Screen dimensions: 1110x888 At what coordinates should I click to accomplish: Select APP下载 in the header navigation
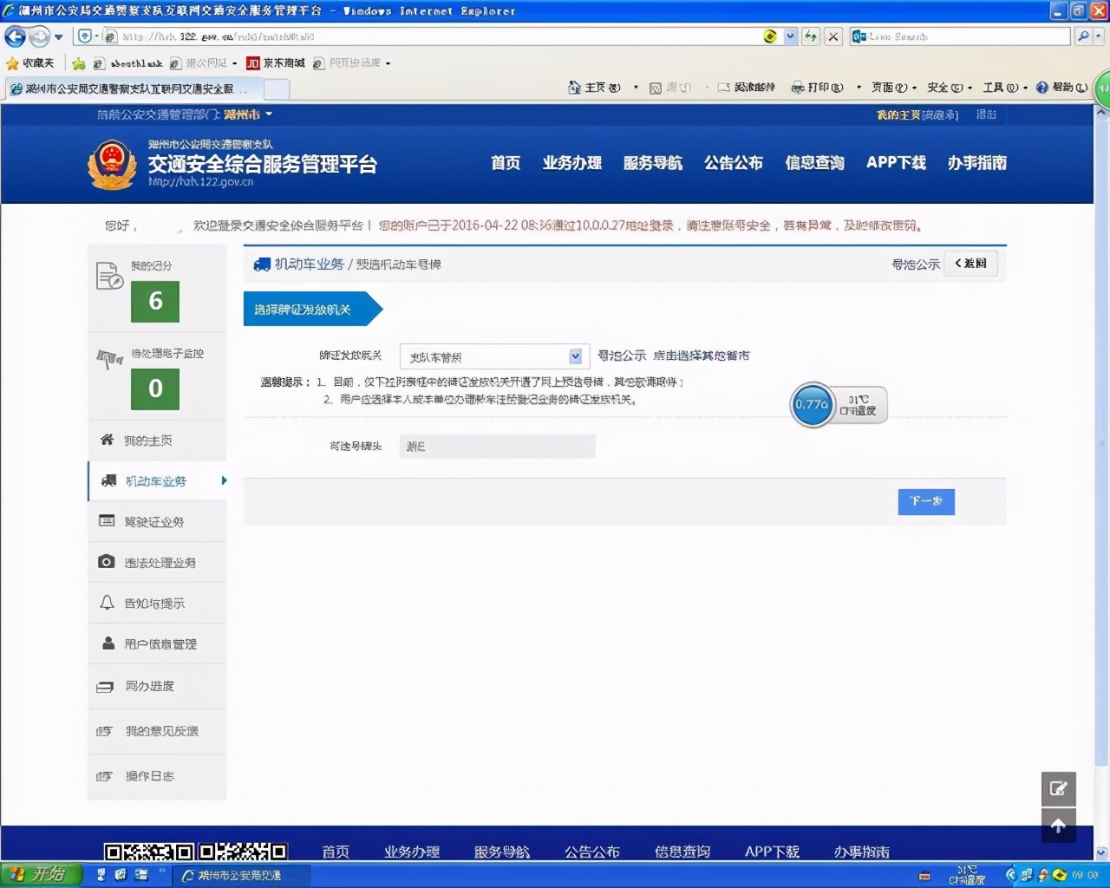click(x=896, y=163)
